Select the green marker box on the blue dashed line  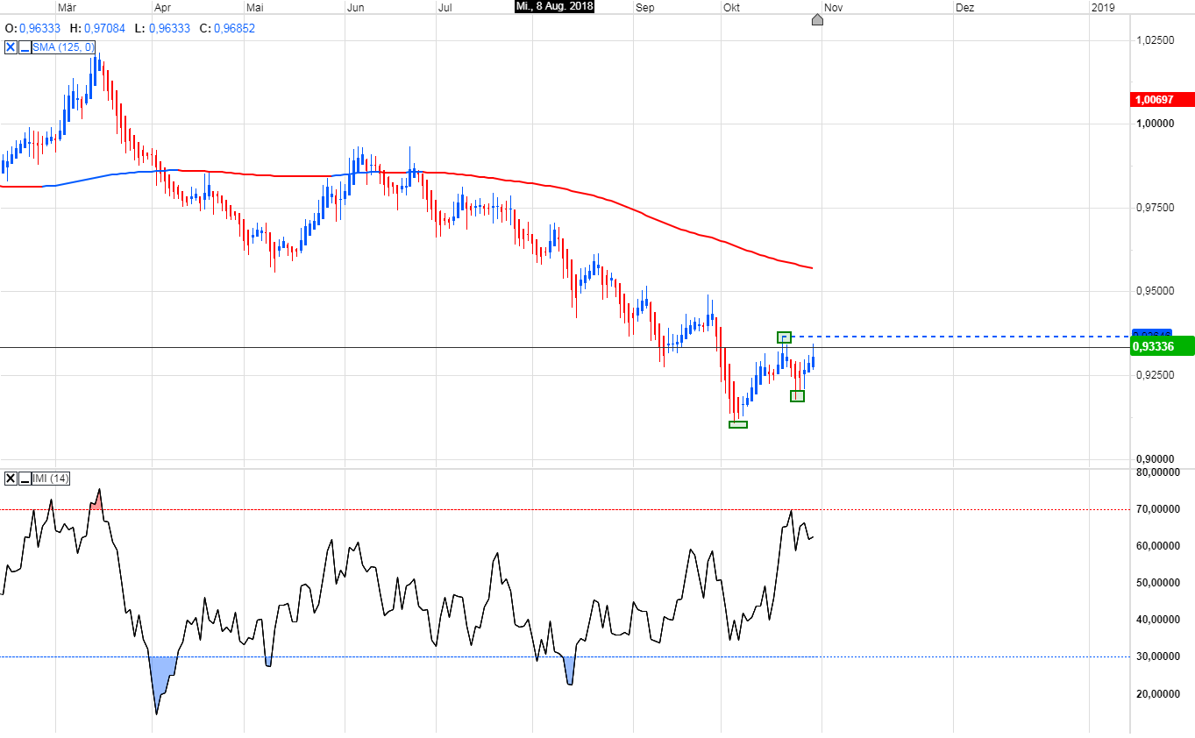point(784,337)
